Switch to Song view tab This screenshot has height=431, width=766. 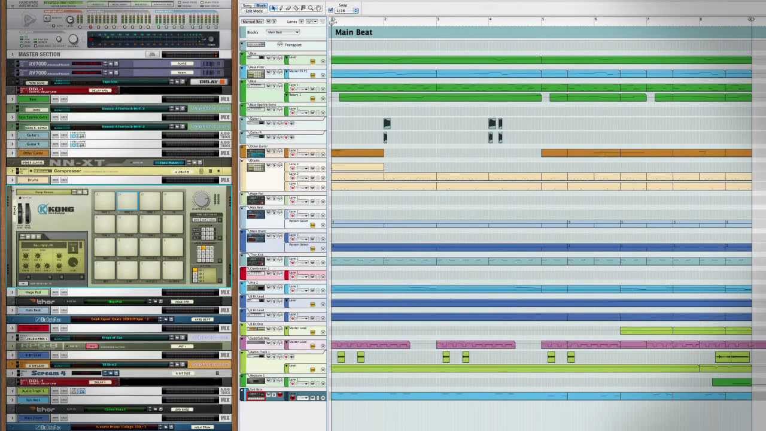(247, 5)
